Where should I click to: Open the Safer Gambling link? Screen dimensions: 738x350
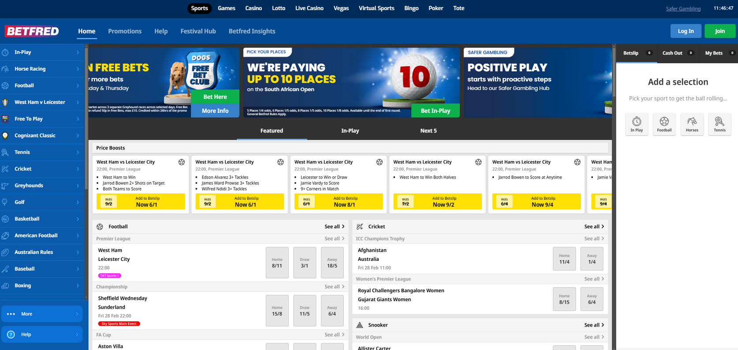[683, 9]
